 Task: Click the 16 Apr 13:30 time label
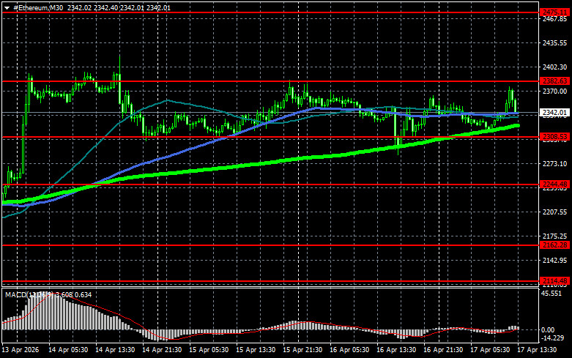tap(396, 350)
